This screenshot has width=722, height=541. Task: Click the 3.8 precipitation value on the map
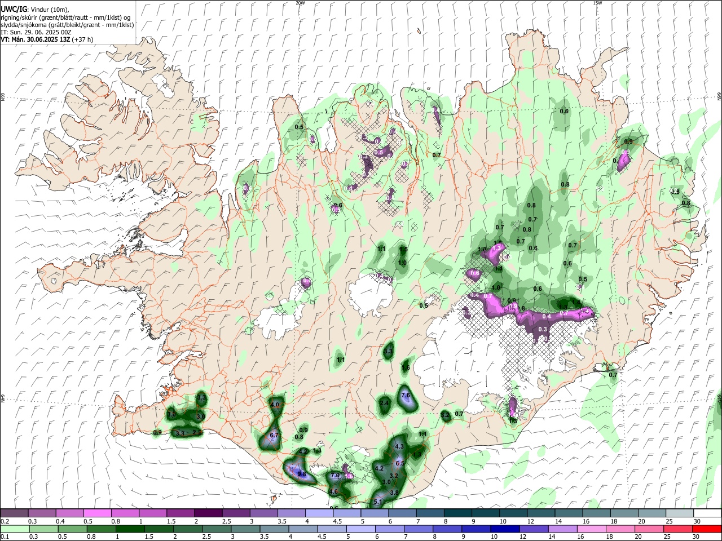point(394,493)
